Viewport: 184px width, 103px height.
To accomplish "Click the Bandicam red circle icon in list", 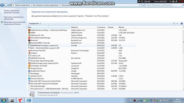I will coord(29,40).
